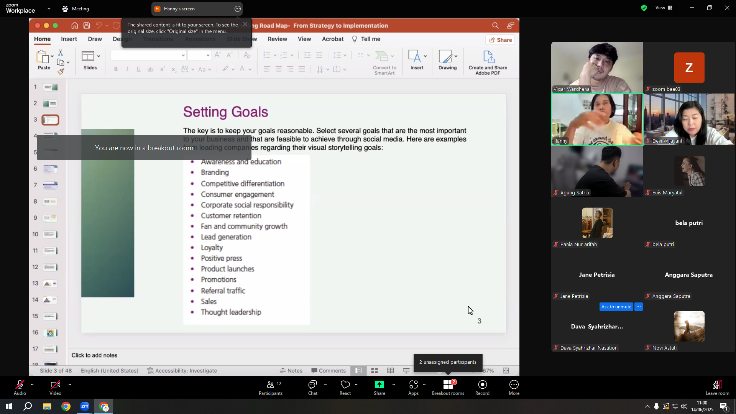The height and width of the screenshot is (414, 736).
Task: Click the Search magnifier in PowerPoint
Action: pyautogui.click(x=495, y=26)
